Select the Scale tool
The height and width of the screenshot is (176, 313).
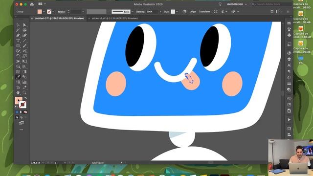coord(24,56)
